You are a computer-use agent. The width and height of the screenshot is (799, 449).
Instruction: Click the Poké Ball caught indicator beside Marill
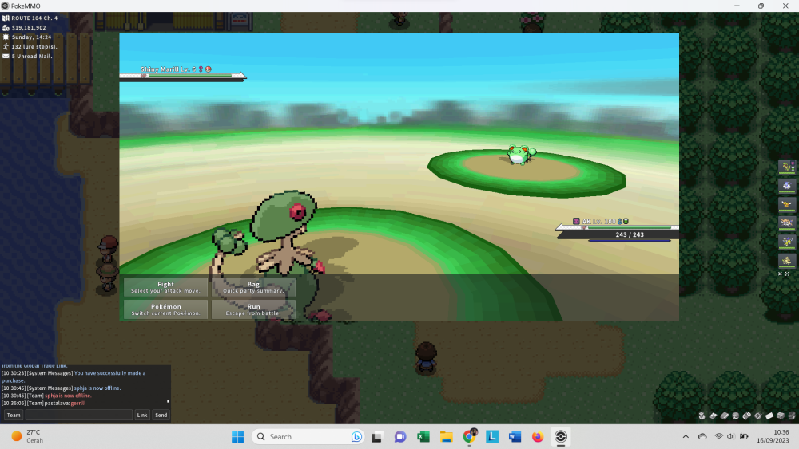[x=208, y=69]
